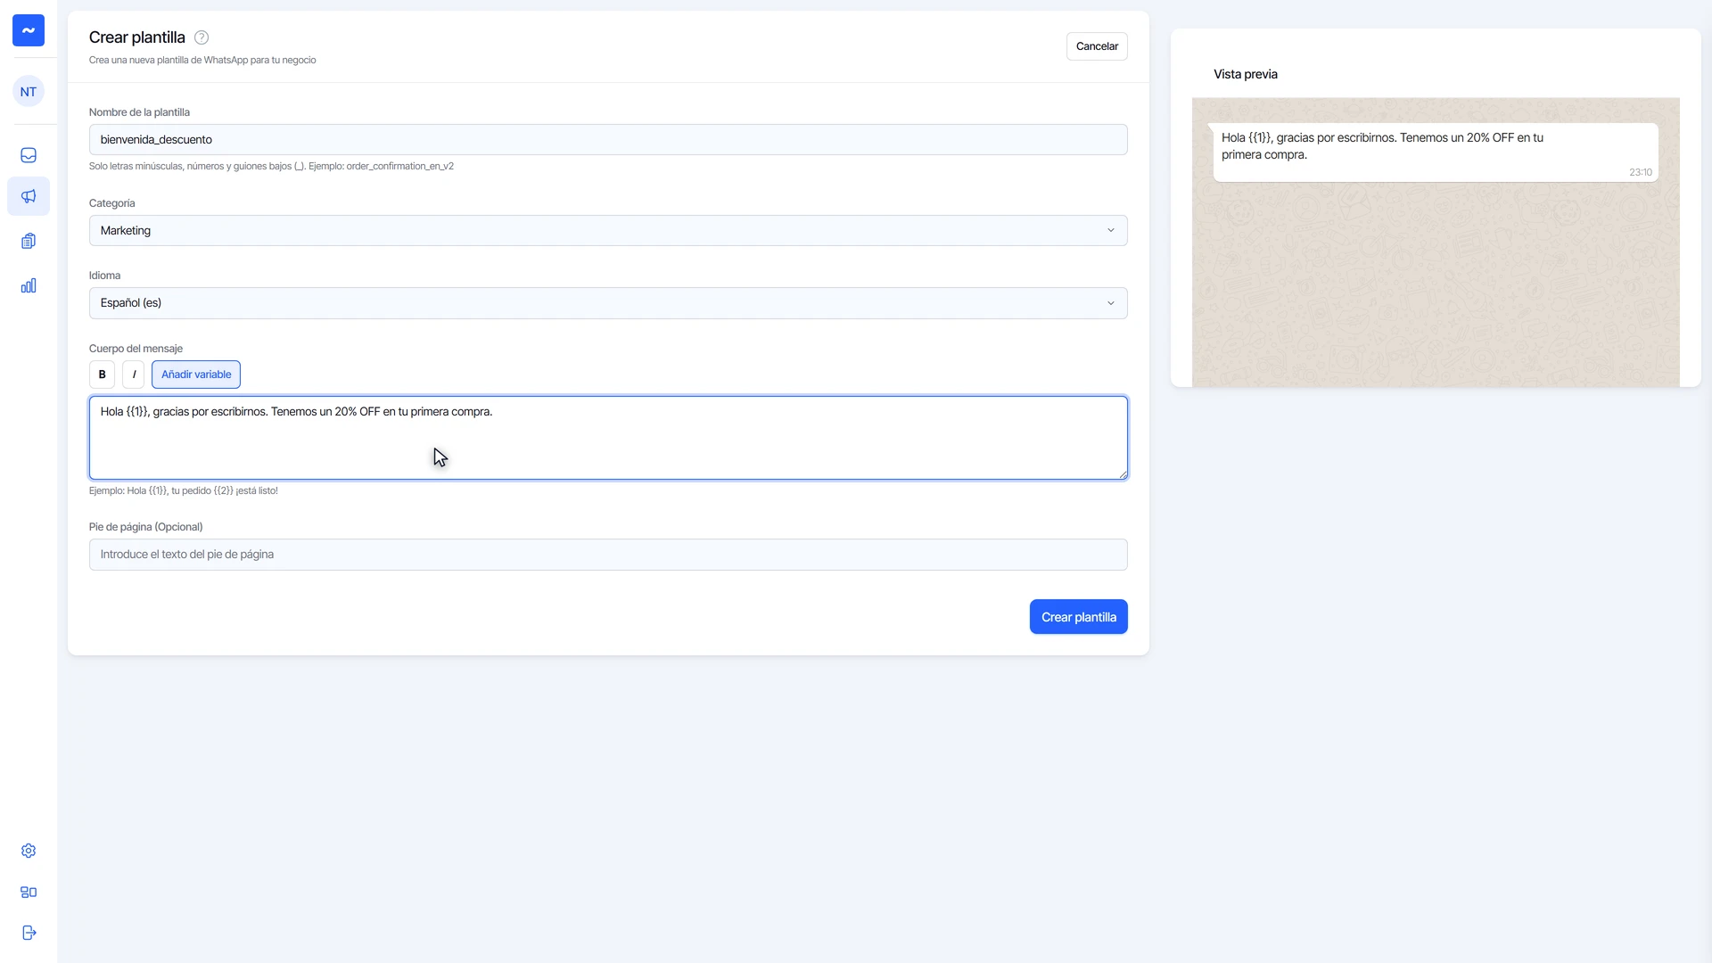Click the Vista previa heading
Image resolution: width=1712 pixels, height=963 pixels.
(1245, 74)
